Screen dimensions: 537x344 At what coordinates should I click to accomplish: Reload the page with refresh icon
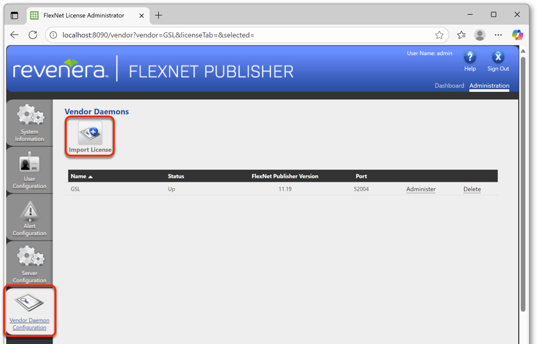pyautogui.click(x=33, y=35)
